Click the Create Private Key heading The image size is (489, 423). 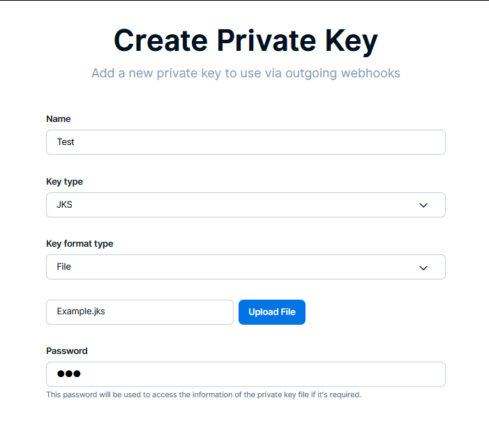pos(246,40)
